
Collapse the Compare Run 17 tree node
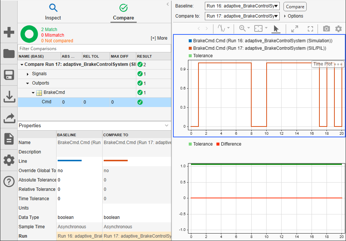point(22,65)
